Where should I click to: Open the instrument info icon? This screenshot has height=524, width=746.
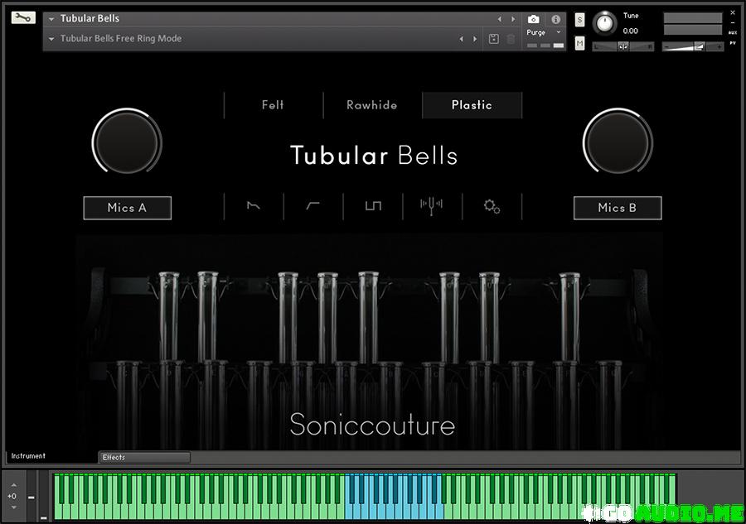pos(555,19)
